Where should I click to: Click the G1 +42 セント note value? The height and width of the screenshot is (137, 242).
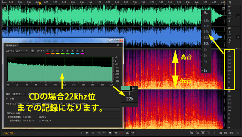tap(45, 120)
